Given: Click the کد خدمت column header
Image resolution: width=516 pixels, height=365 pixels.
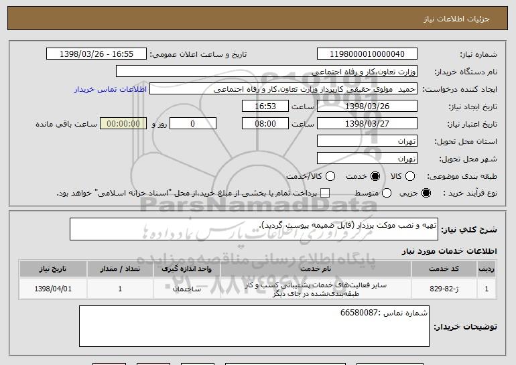Looking at the screenshot, I should coord(444,269).
